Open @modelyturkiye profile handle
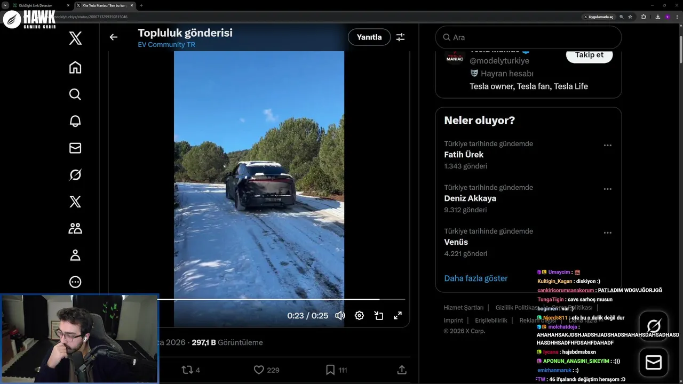This screenshot has width=683, height=384. [499, 61]
